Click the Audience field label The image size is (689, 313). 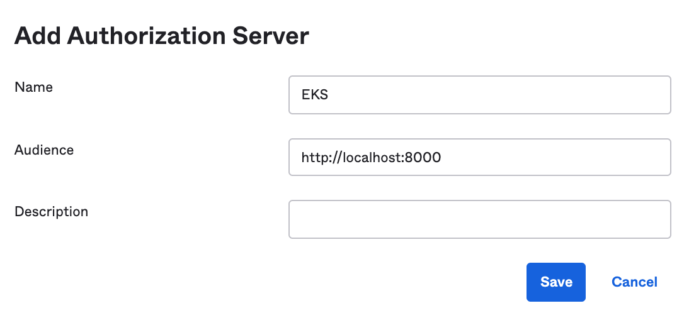tap(44, 150)
